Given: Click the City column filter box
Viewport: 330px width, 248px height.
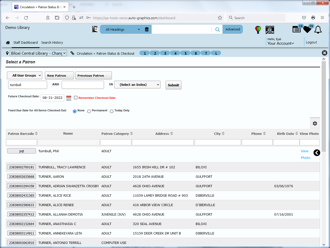Looking at the screenshot, I should click(218, 142).
